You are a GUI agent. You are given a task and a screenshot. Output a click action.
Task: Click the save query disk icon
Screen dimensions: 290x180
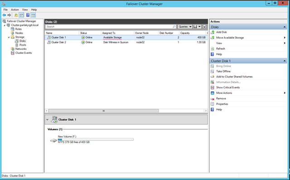[x=195, y=27]
